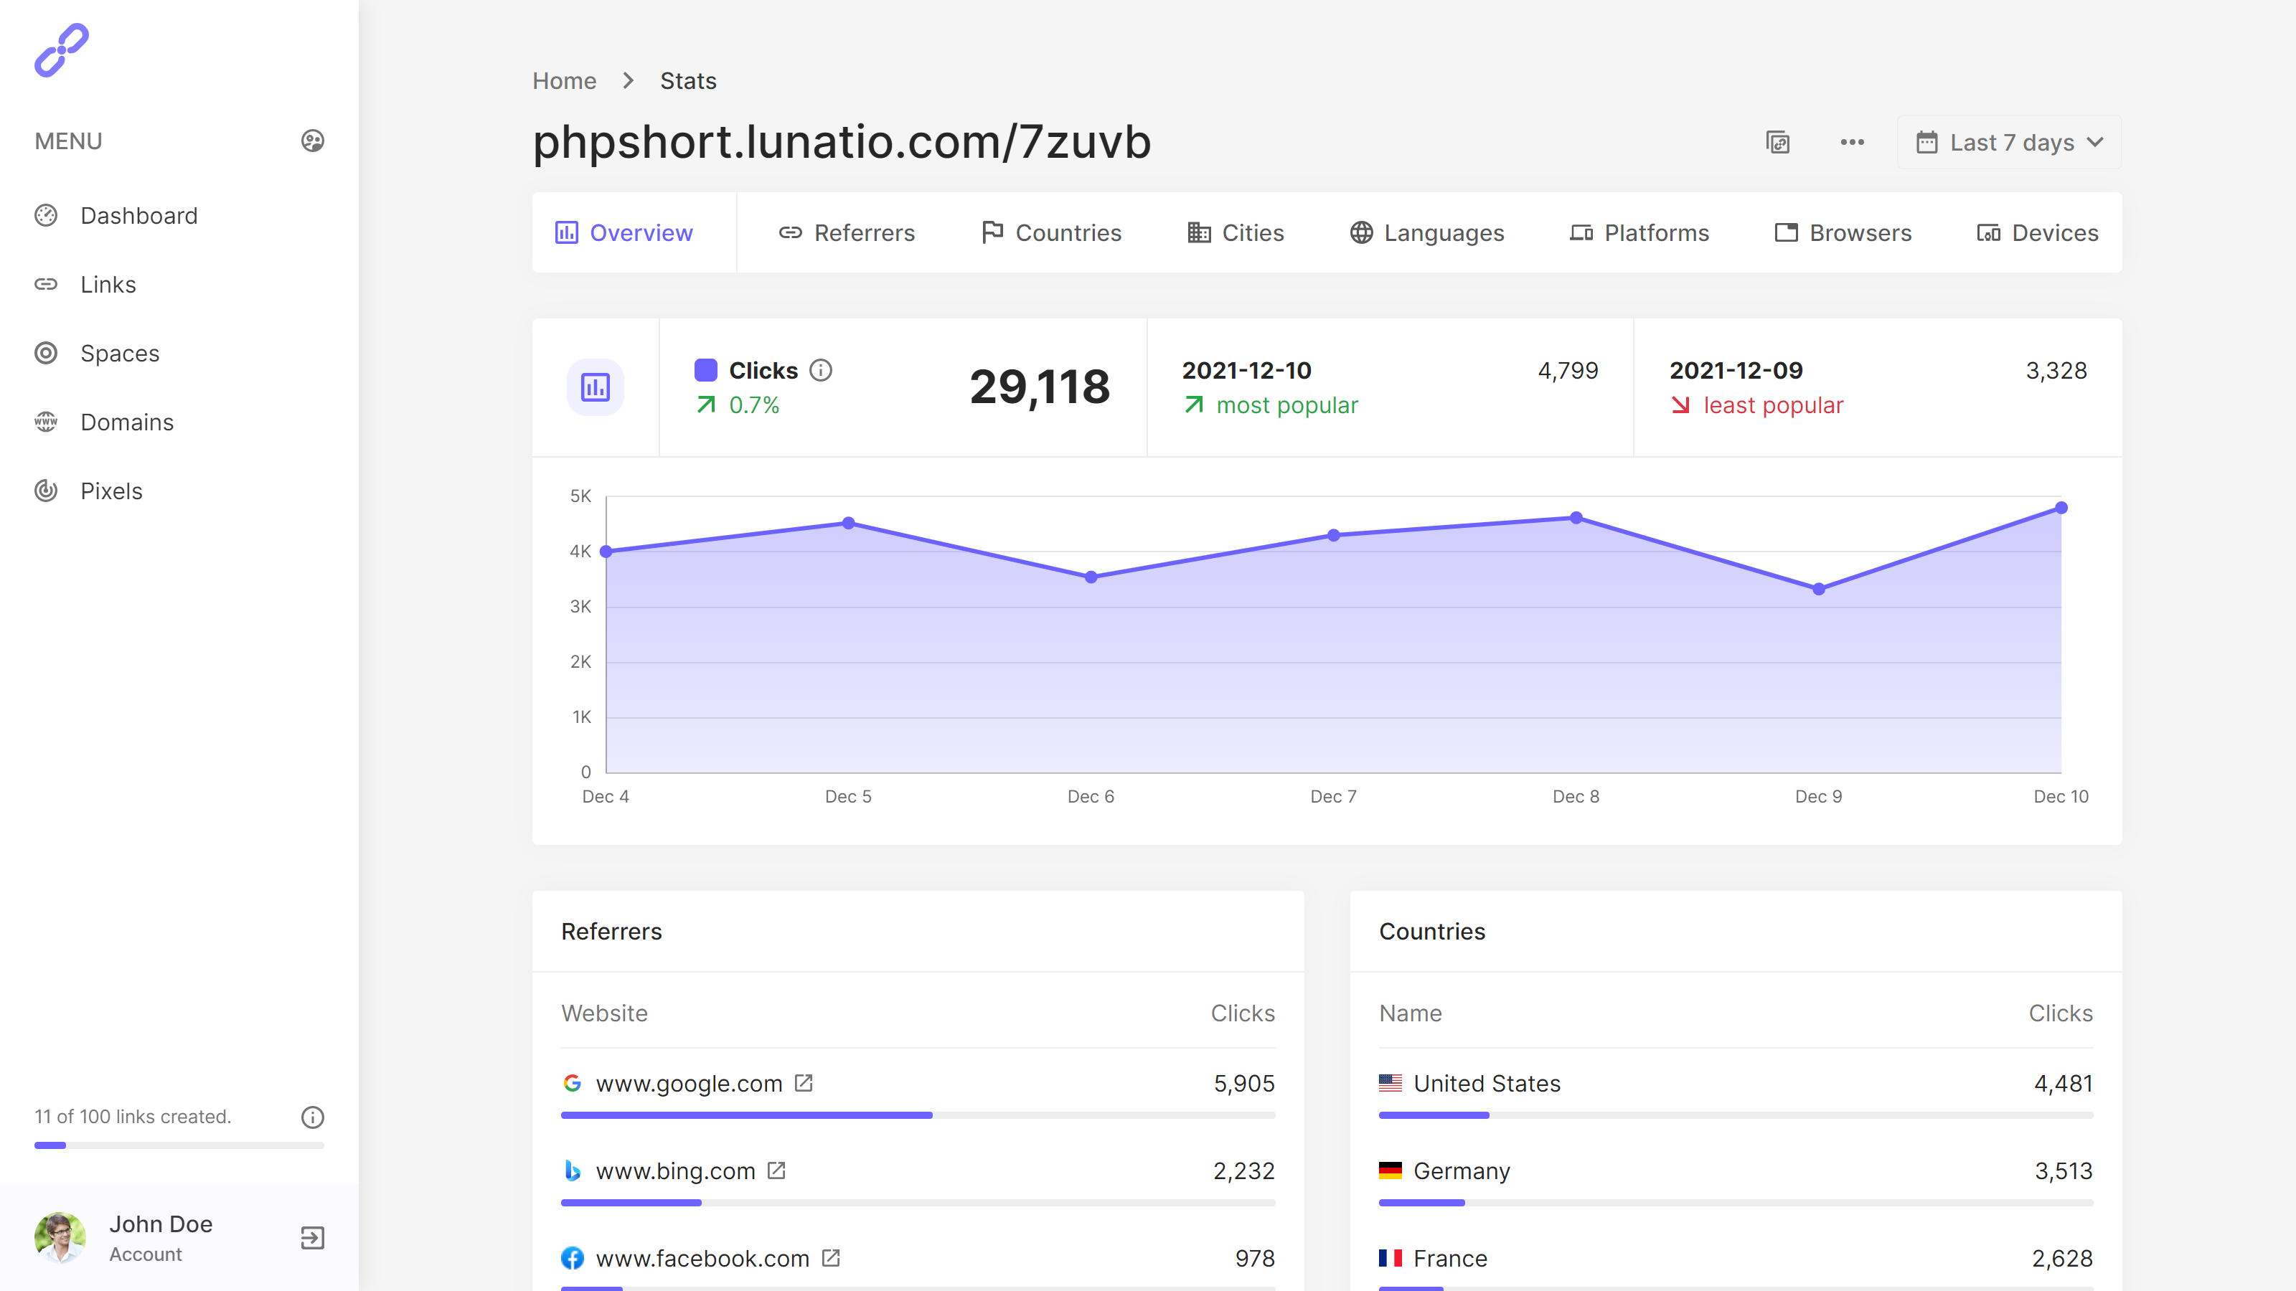This screenshot has width=2296, height=1291.
Task: Click the Clicks info tooltip icon
Action: click(x=821, y=371)
